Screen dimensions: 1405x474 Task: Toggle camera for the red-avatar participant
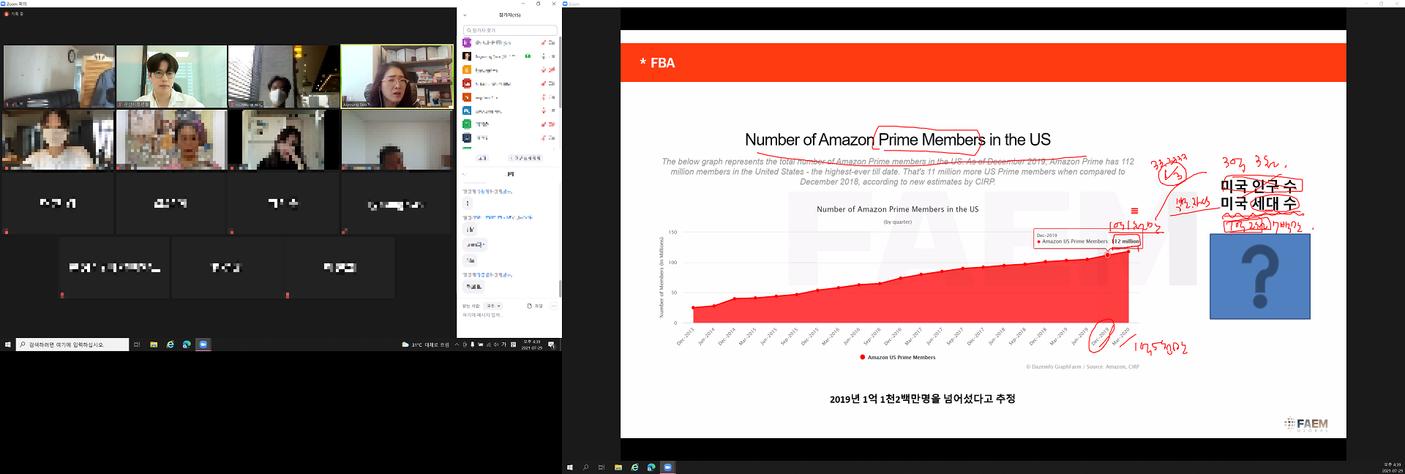click(552, 83)
